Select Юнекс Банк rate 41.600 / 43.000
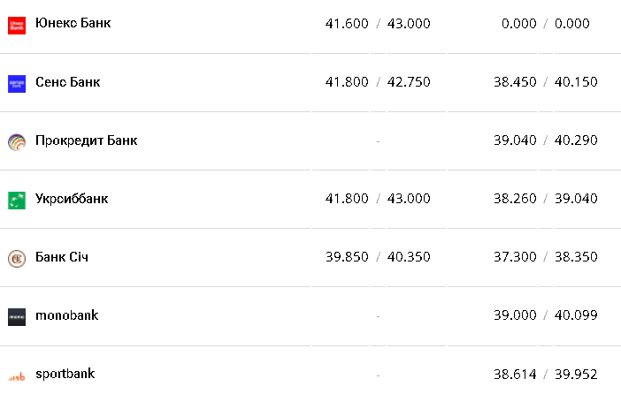The image size is (621, 394). [x=378, y=24]
